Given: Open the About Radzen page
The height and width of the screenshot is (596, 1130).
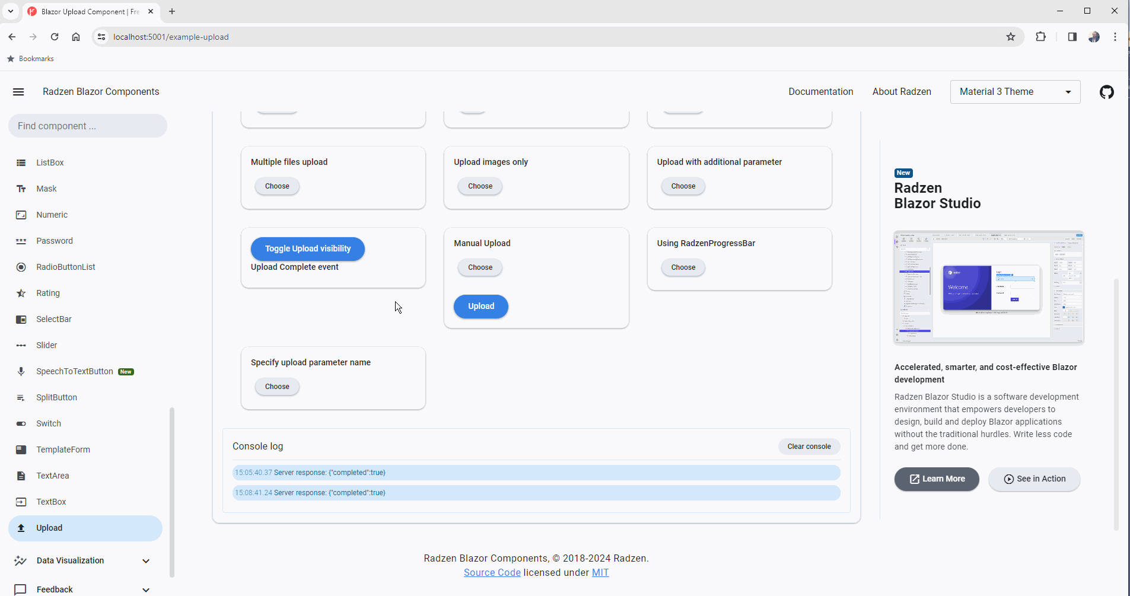Looking at the screenshot, I should click(902, 92).
